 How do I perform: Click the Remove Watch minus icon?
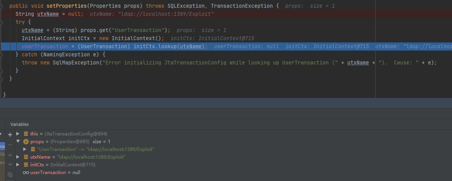coord(10,145)
